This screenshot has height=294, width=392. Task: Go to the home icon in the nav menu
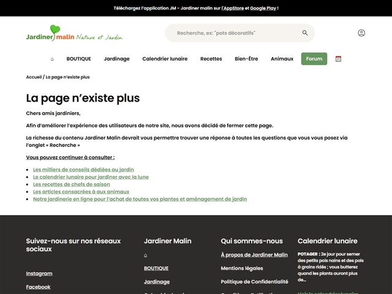coord(52,59)
